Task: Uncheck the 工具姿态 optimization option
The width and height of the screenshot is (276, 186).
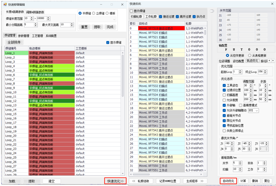Action: coord(224,86)
